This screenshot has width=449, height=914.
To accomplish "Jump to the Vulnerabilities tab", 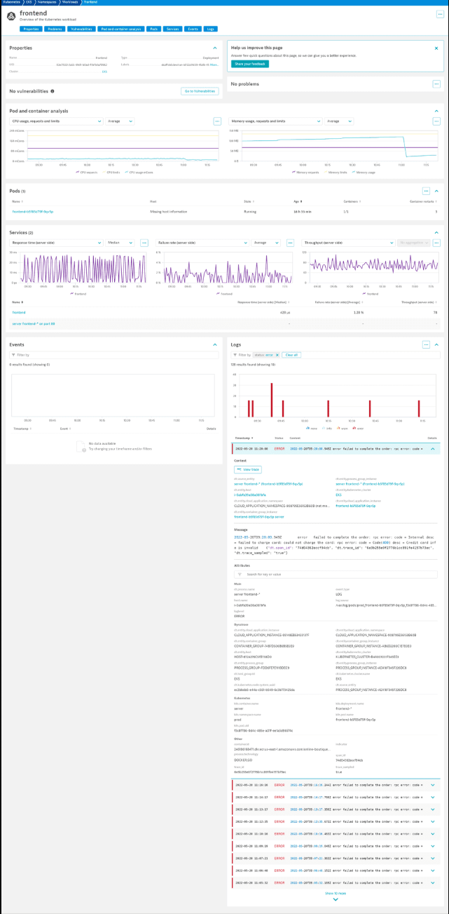I will pos(81,29).
